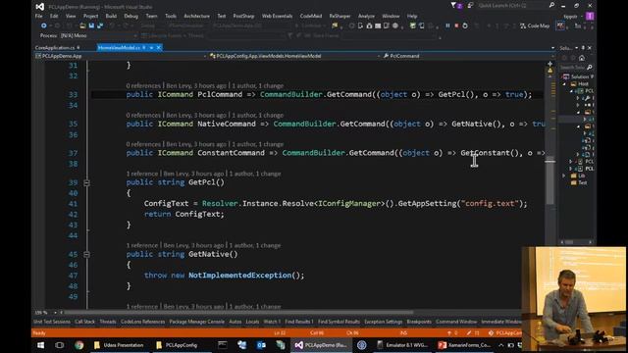Screen dimensions: 628x353
Task: Open the Find Results 1 tab
Action: coord(298,322)
